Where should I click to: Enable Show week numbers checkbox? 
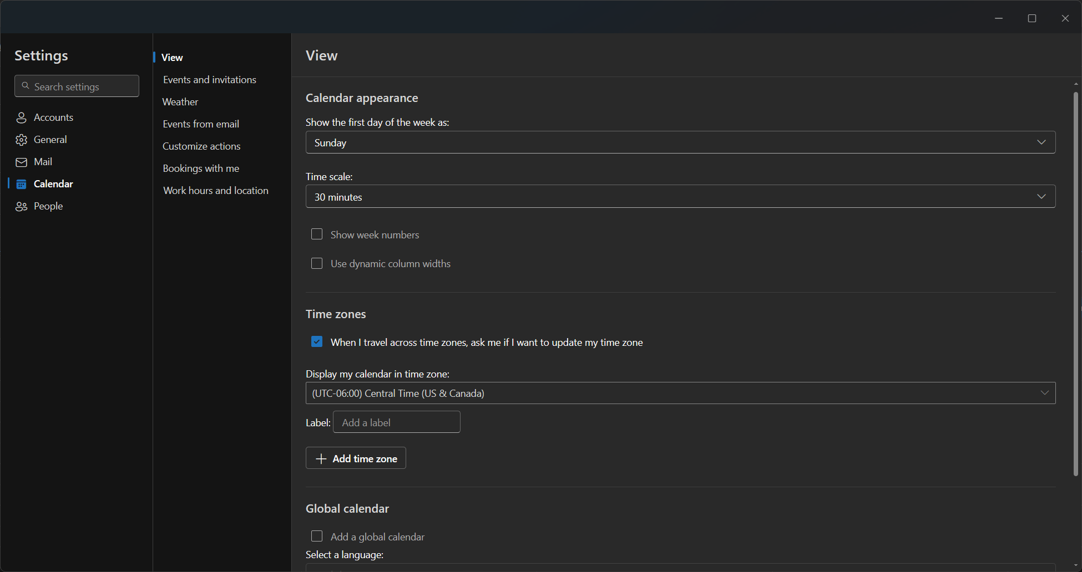(317, 234)
